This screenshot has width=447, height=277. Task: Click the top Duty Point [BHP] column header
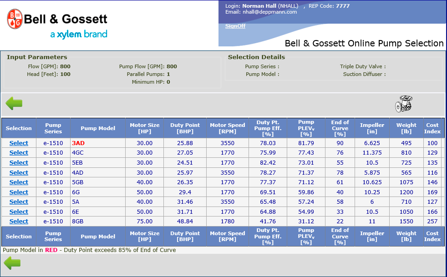point(185,128)
